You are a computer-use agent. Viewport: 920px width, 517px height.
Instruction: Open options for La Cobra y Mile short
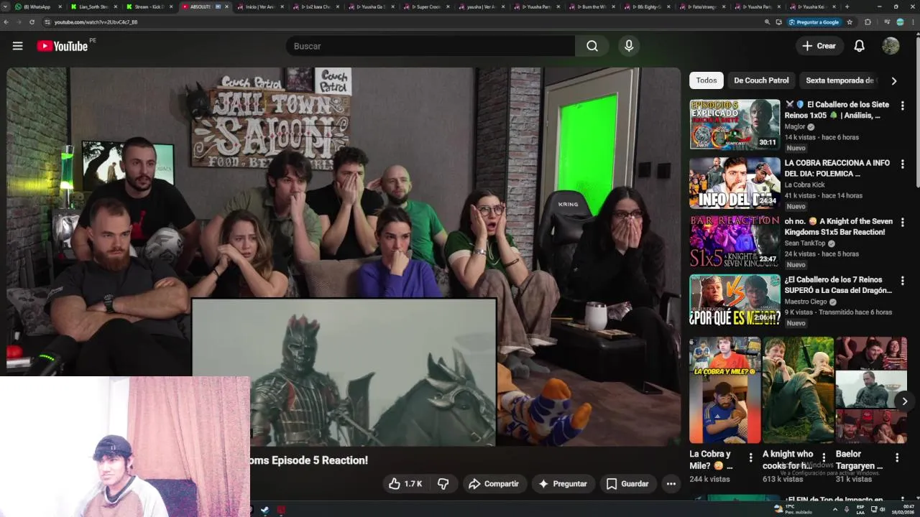(750, 457)
